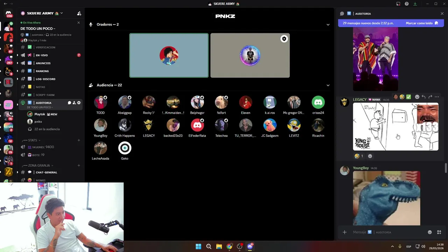Click the moderator shield badge on second speaker tile
Viewport: 448px width, 252px height.
pyautogui.click(x=284, y=39)
